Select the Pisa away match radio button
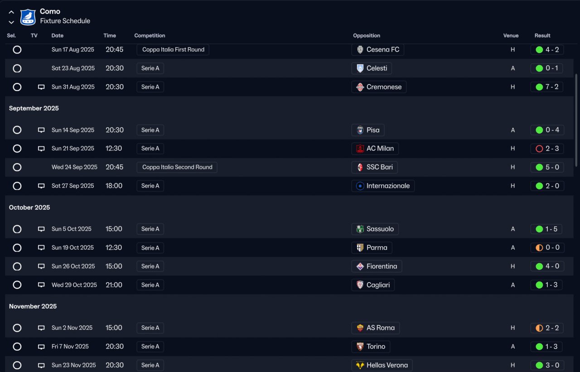 click(17, 130)
